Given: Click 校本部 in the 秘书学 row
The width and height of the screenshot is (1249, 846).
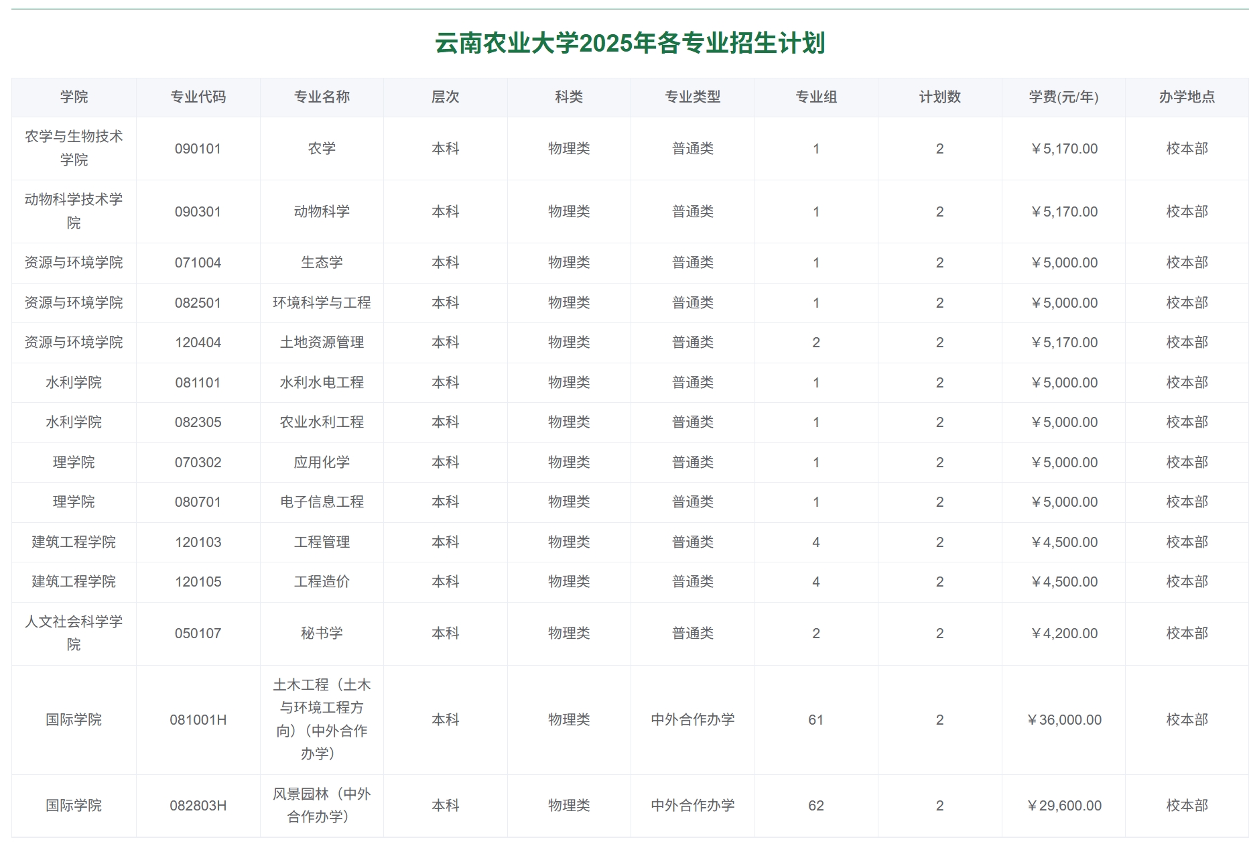Looking at the screenshot, I should [1187, 633].
